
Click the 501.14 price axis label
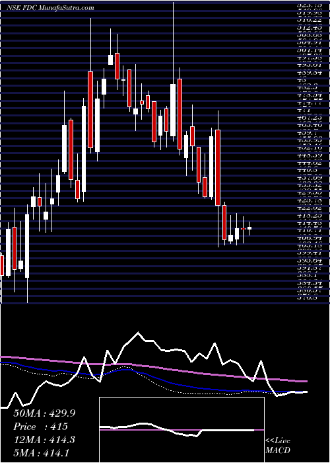309,50
